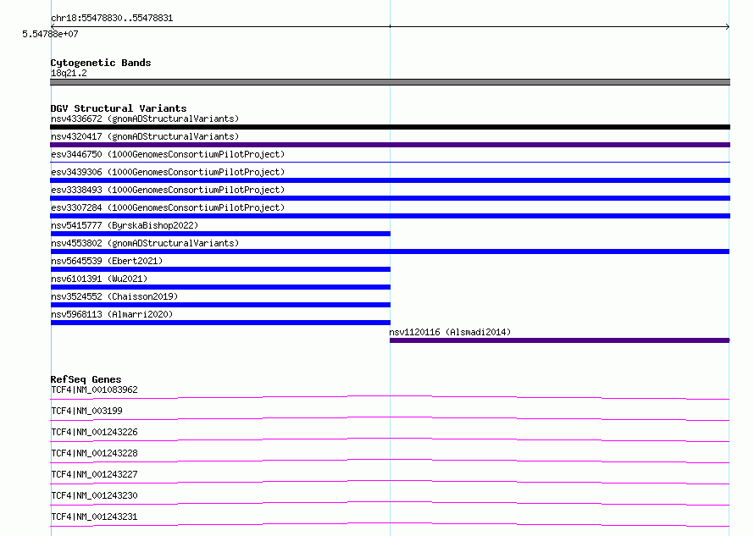
Task: Open transcript TCF4|NM_001243227 label
Action: click(x=94, y=474)
